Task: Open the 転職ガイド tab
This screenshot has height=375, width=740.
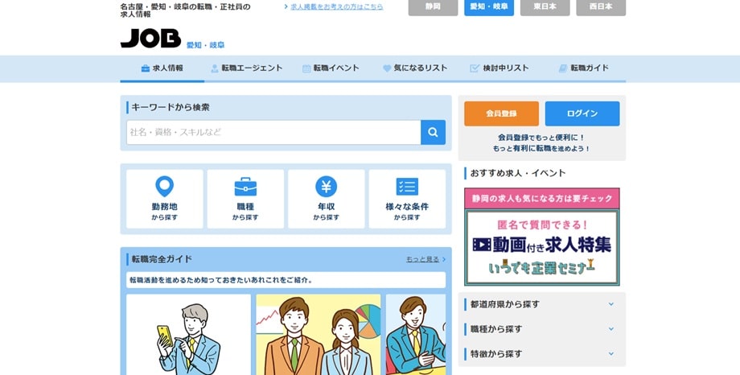Action: tap(584, 68)
